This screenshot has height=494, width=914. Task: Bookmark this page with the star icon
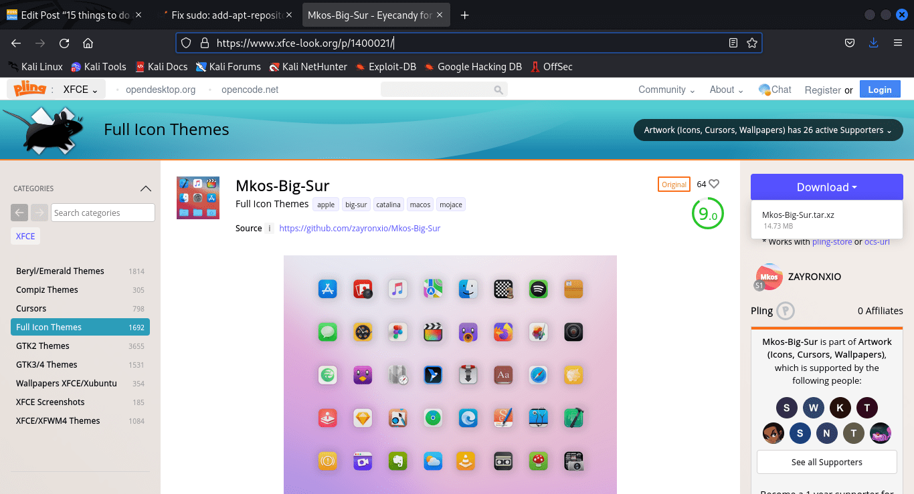tap(752, 43)
